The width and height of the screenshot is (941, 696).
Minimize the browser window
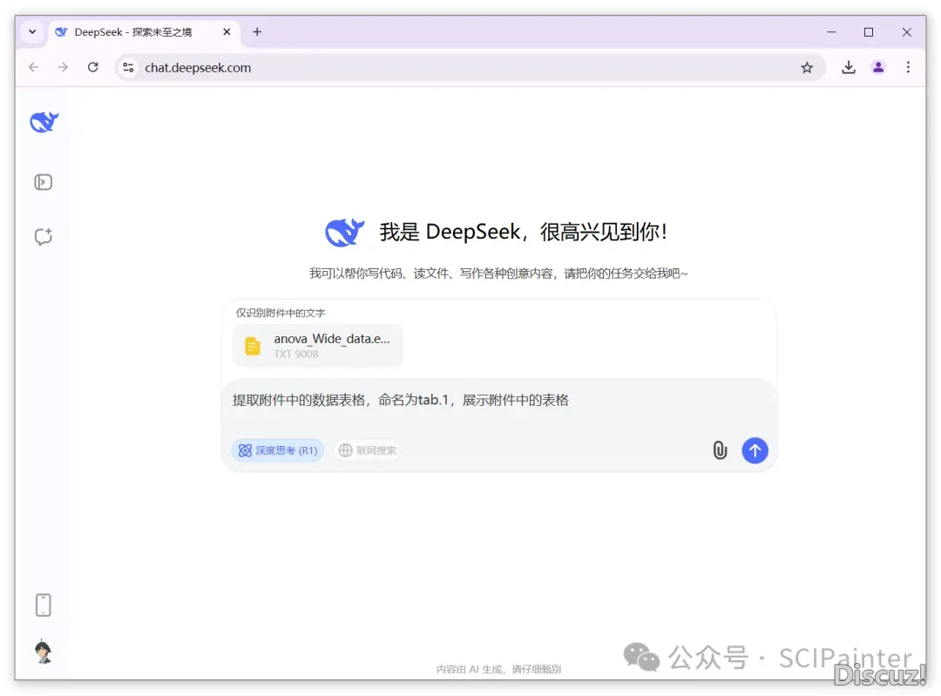pos(831,32)
